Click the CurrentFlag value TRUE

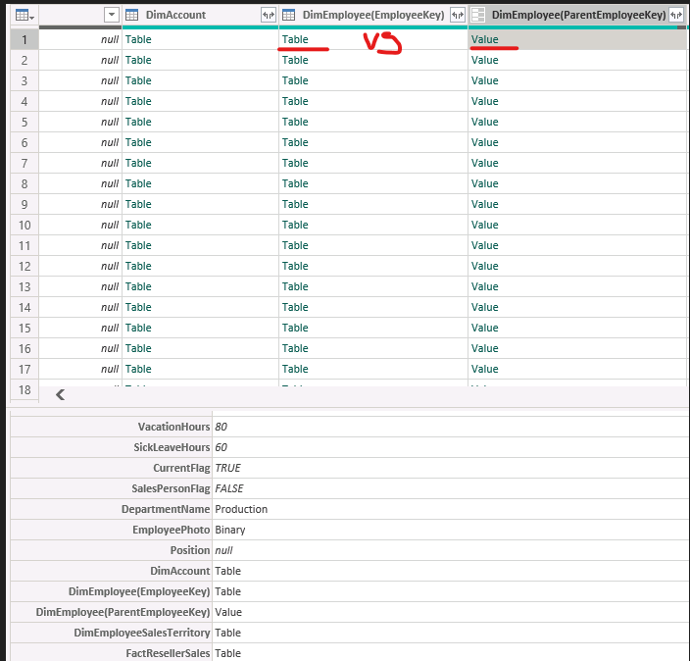(x=228, y=468)
